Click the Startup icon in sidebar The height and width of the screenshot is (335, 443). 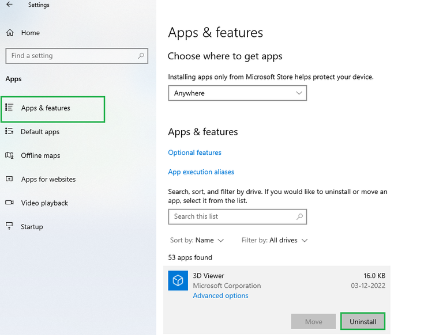click(9, 227)
